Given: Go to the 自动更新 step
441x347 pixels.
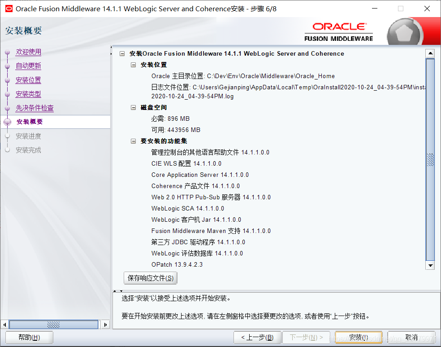Looking at the screenshot, I should coord(28,66).
